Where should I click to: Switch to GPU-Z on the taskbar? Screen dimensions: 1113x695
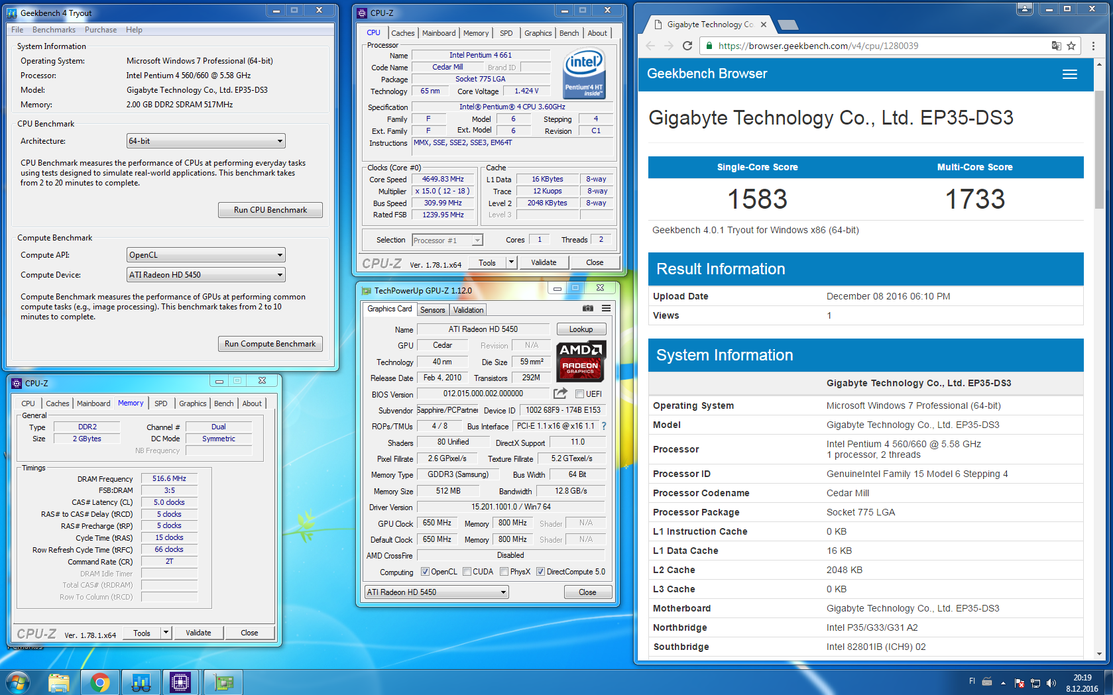coord(223,682)
